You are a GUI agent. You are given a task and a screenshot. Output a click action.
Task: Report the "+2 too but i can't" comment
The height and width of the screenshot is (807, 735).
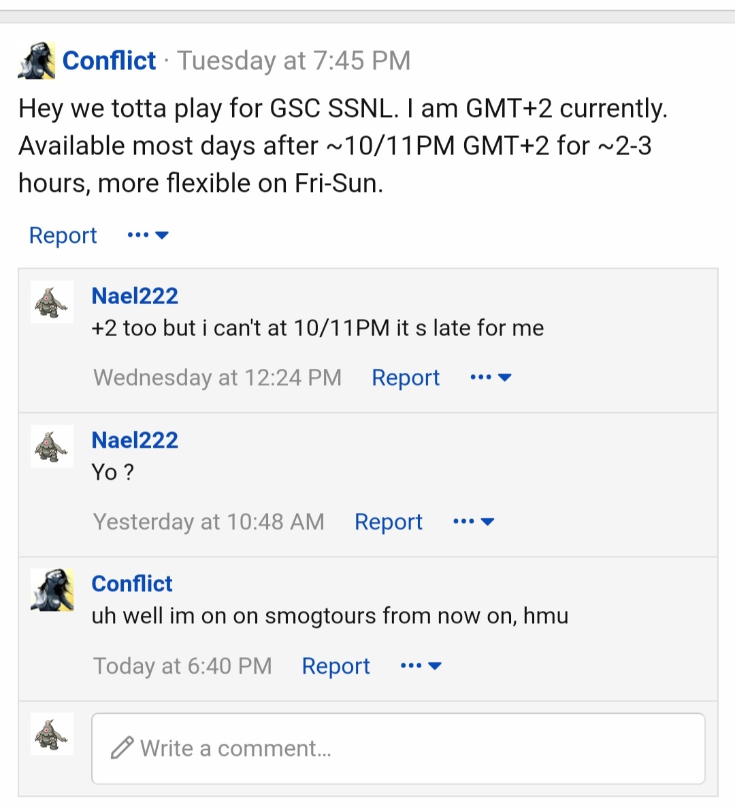pos(406,378)
